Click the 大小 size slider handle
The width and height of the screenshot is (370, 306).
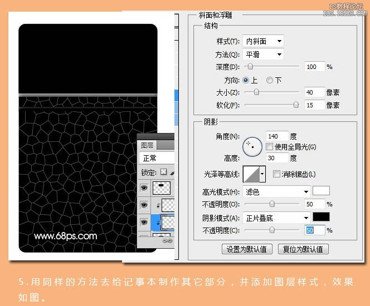(x=256, y=92)
